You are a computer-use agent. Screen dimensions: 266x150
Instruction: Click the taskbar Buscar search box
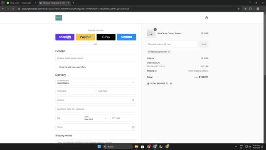[118, 147]
